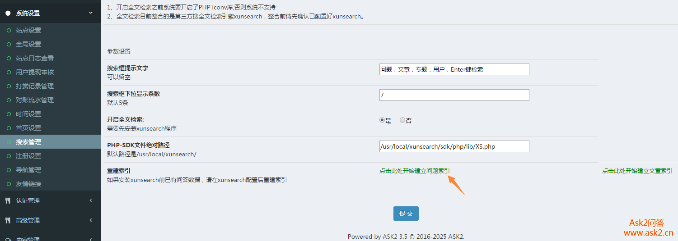This screenshot has width=678, height=241.
Task: Expand the 内容管理 section chevron
Action: [91, 239]
